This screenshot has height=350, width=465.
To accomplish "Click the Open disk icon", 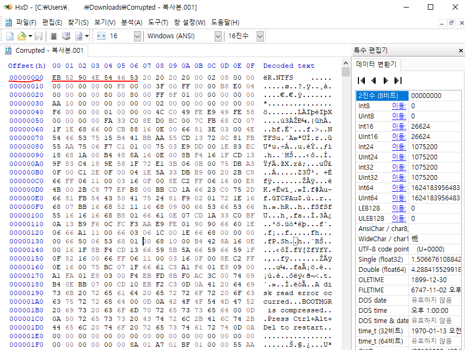I will tap(66, 36).
